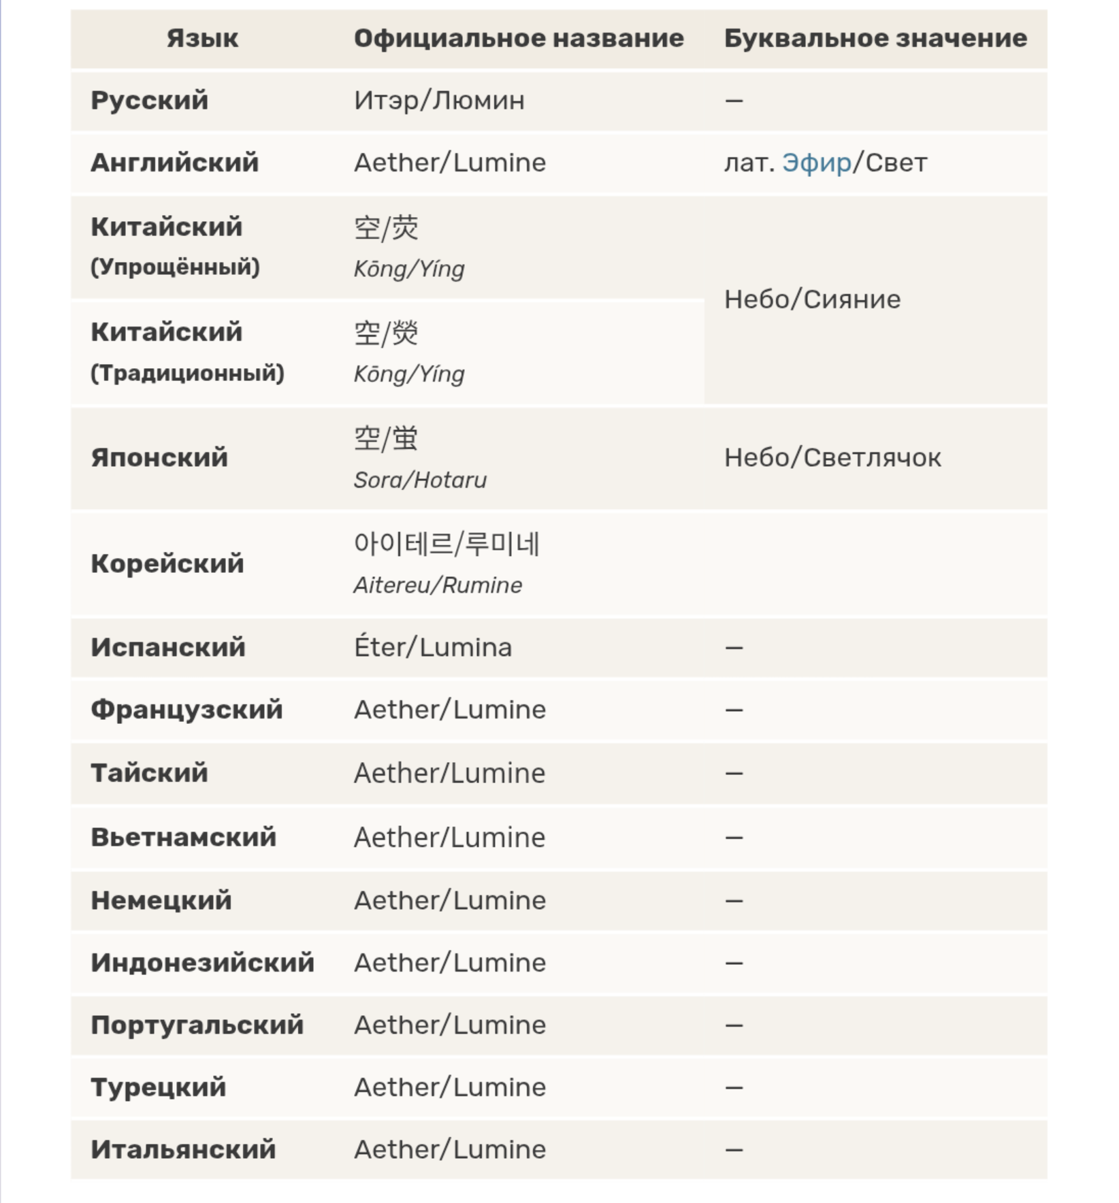Select the Английский row label

point(175,163)
